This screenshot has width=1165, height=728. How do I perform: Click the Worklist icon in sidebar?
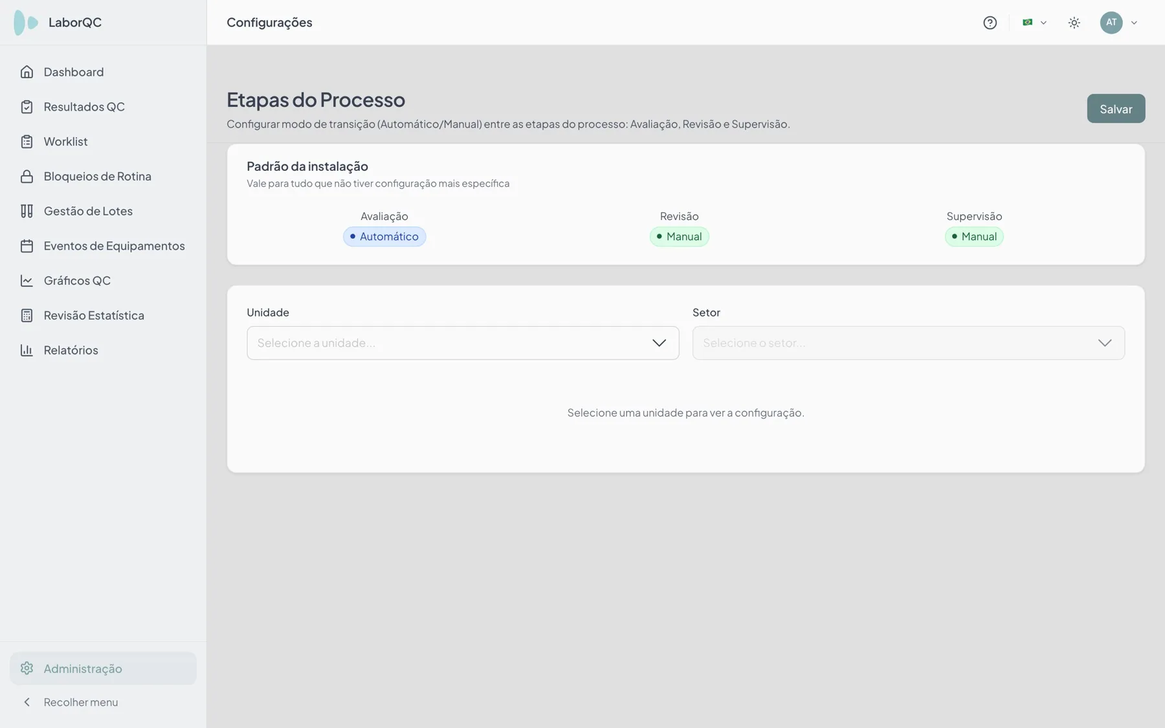pyautogui.click(x=27, y=142)
